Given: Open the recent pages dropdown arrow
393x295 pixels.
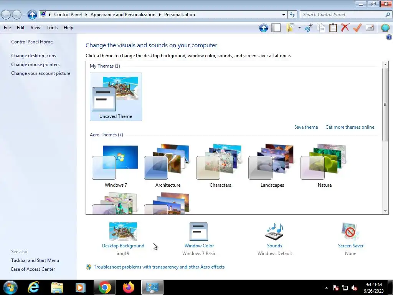Looking at the screenshot, I should [24, 15].
